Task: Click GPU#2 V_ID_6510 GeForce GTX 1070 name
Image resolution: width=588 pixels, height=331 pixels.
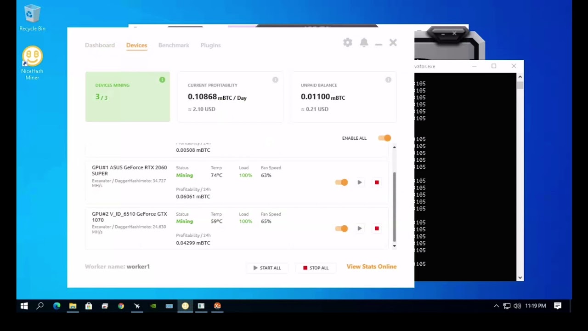Action: 130,217
